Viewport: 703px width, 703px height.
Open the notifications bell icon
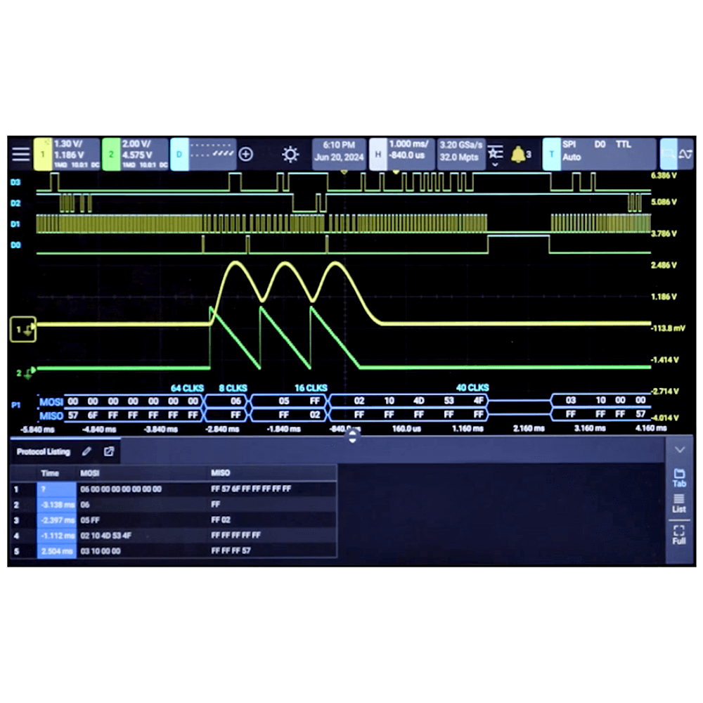(520, 154)
